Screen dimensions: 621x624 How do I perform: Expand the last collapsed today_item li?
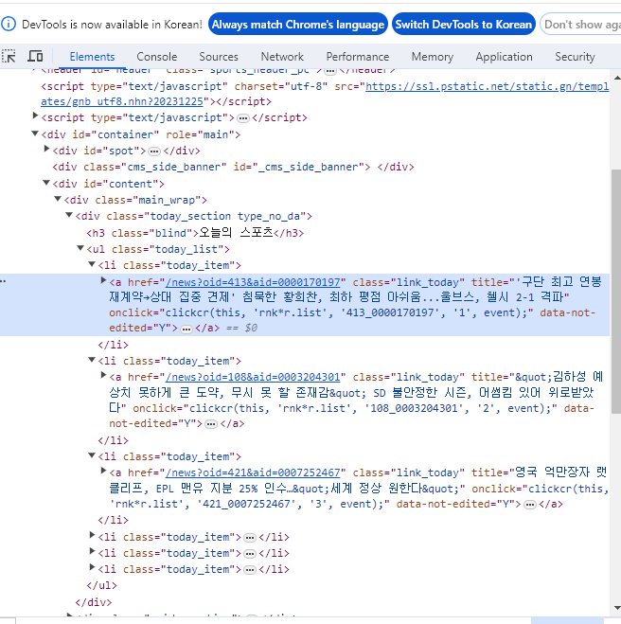coord(92,567)
